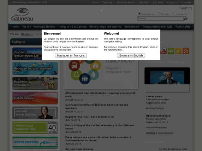Image resolution: width=202 pixels, height=151 pixels.
Task: Open residential side streets 40 km/h news
Action: [100, 95]
